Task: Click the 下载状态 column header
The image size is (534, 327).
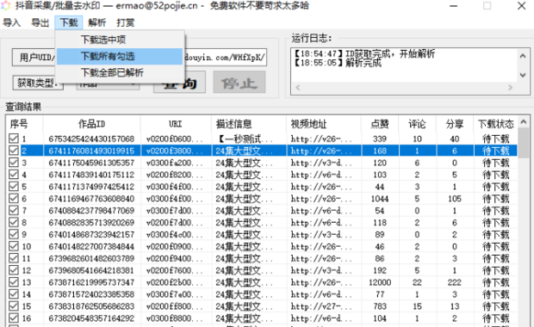Action: coord(495,124)
